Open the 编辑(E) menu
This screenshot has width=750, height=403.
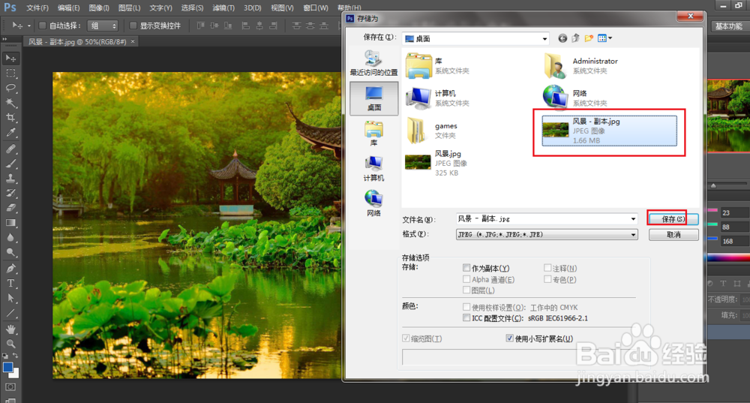(x=68, y=8)
